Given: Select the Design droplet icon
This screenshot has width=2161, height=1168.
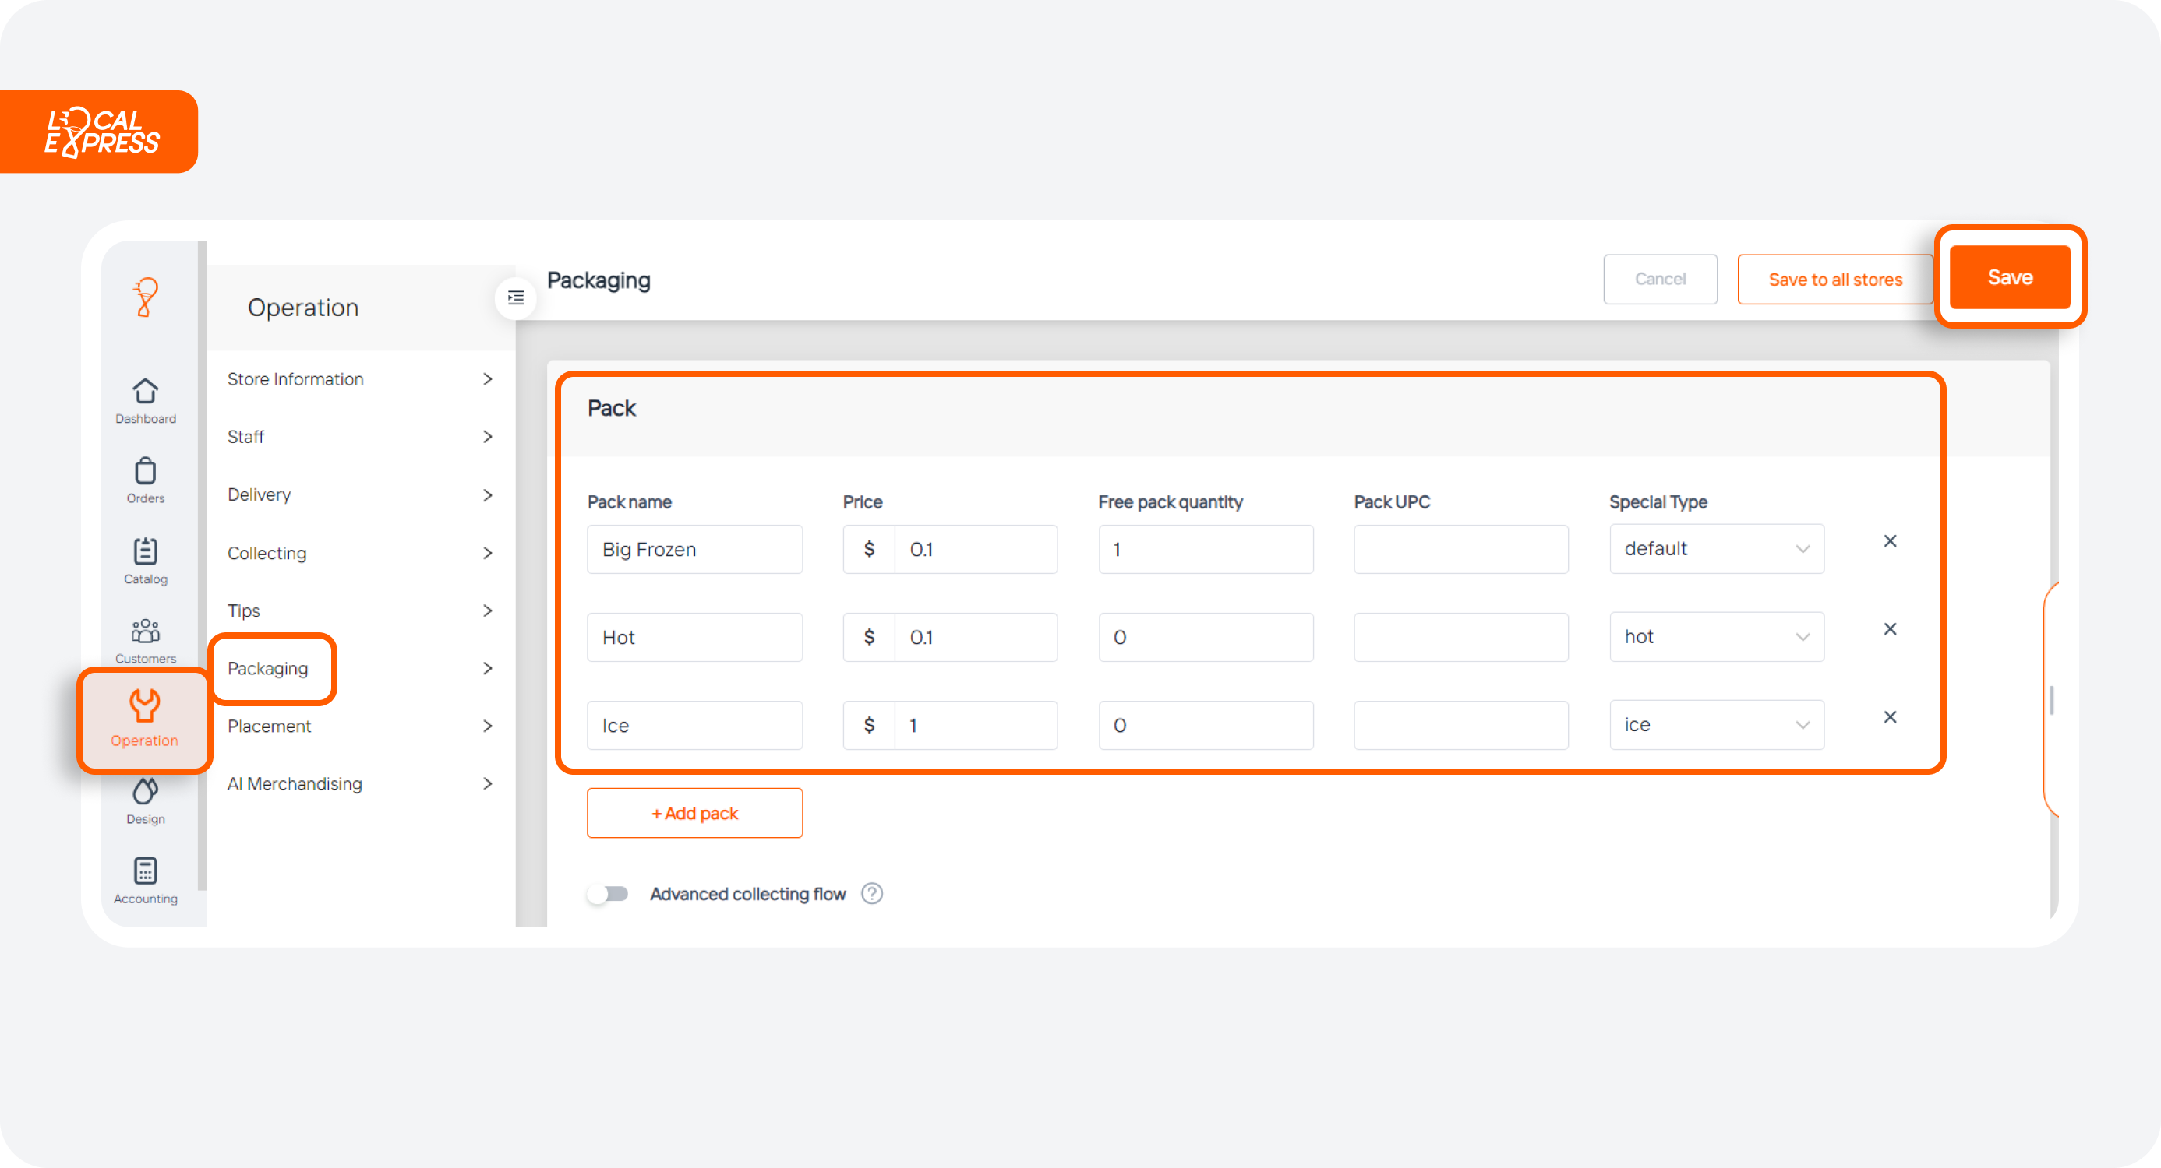Looking at the screenshot, I should click(145, 793).
